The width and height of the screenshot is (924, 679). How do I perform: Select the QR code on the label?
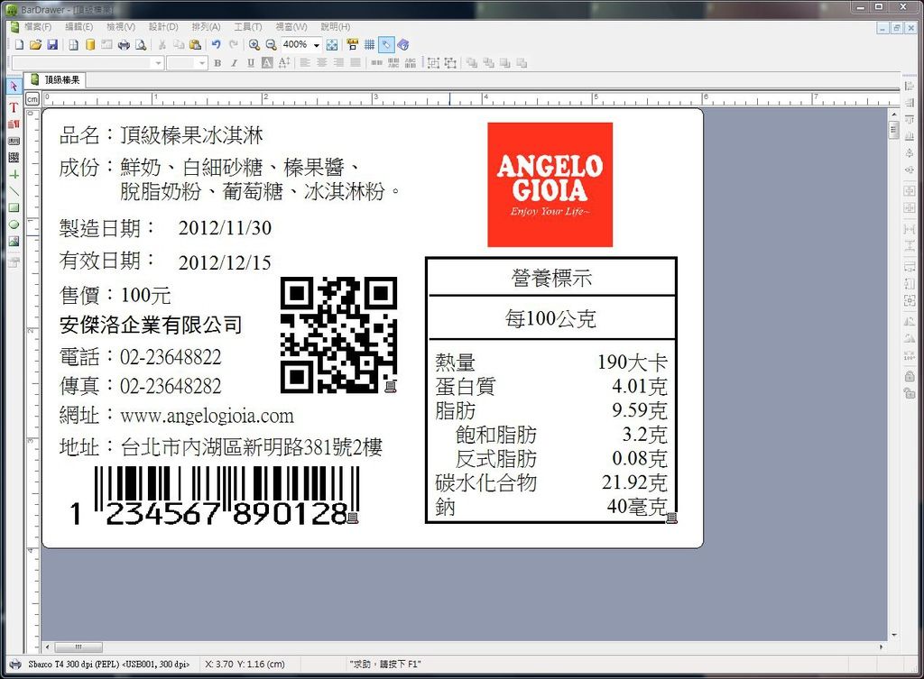pos(338,335)
